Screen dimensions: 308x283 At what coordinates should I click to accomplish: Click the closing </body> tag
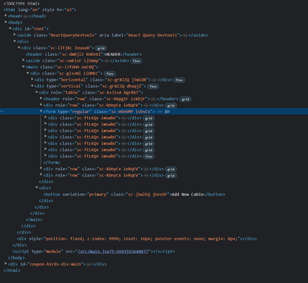(16, 258)
